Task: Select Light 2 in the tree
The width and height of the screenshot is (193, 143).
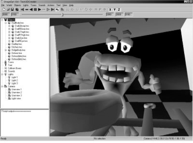Action: [14, 80]
